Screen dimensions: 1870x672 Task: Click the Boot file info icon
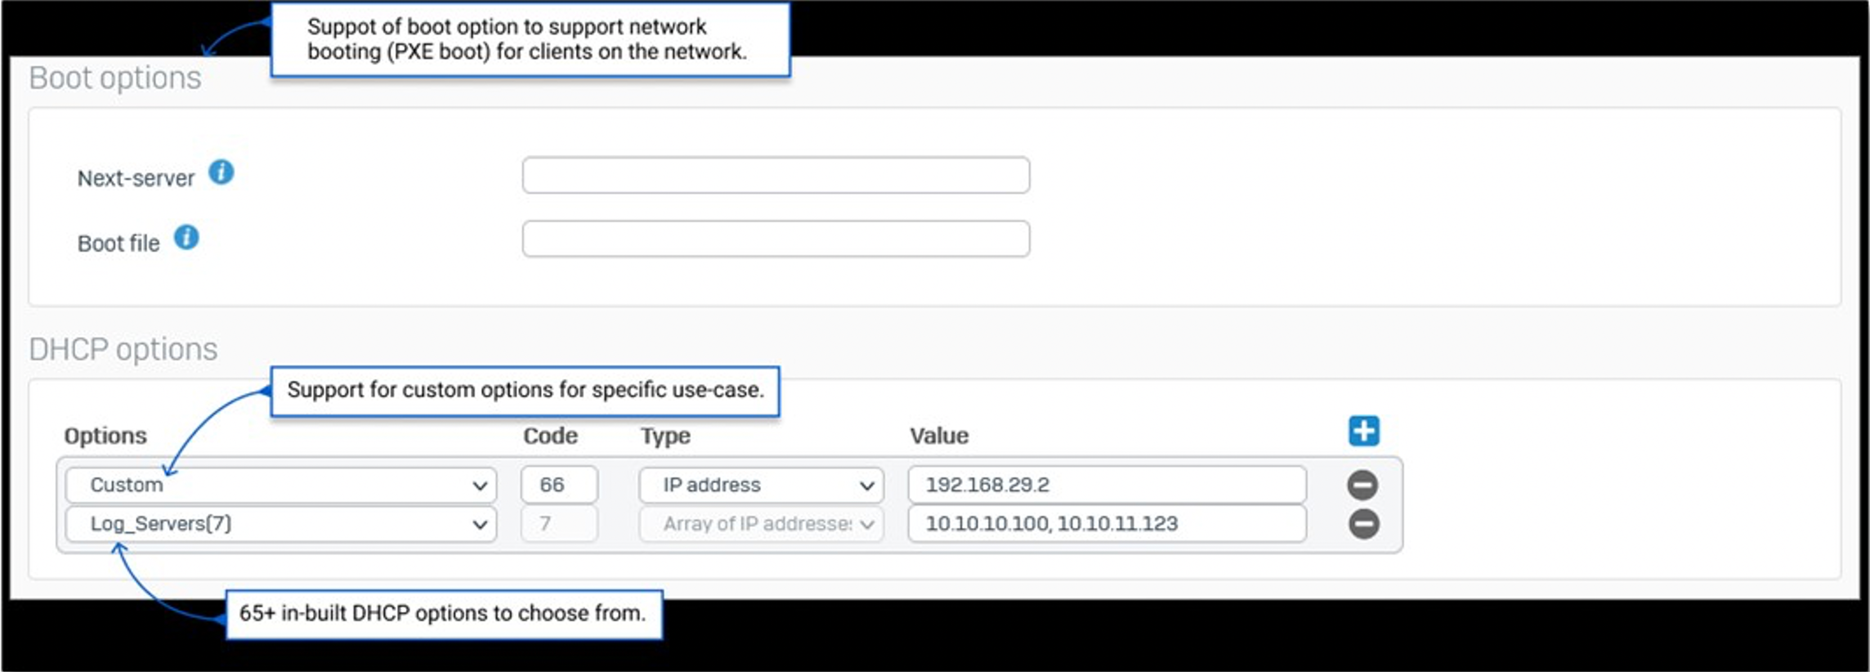[x=186, y=238]
